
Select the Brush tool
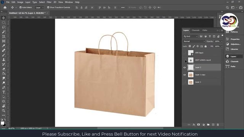3,55
